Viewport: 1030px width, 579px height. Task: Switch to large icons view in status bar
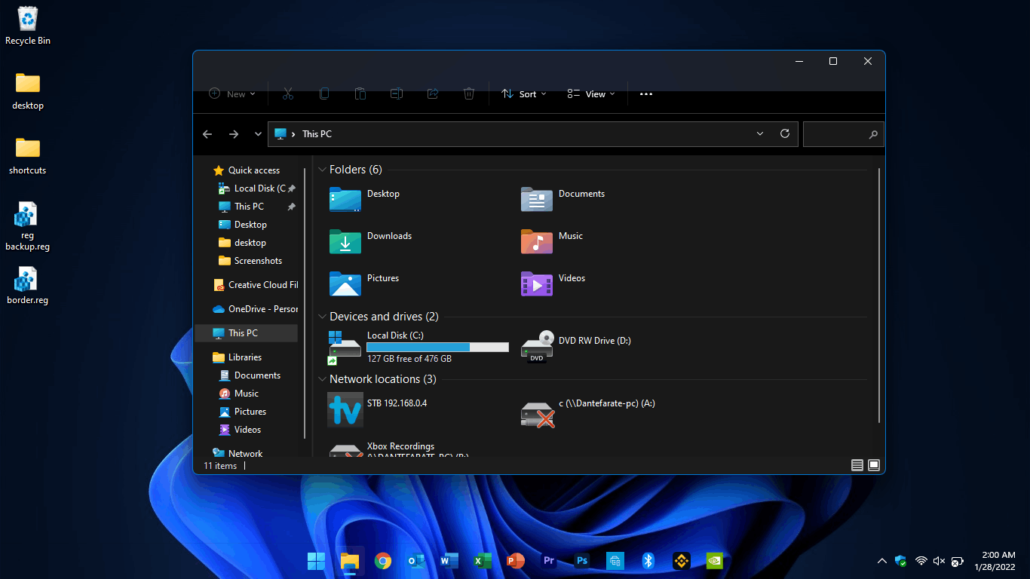874,465
